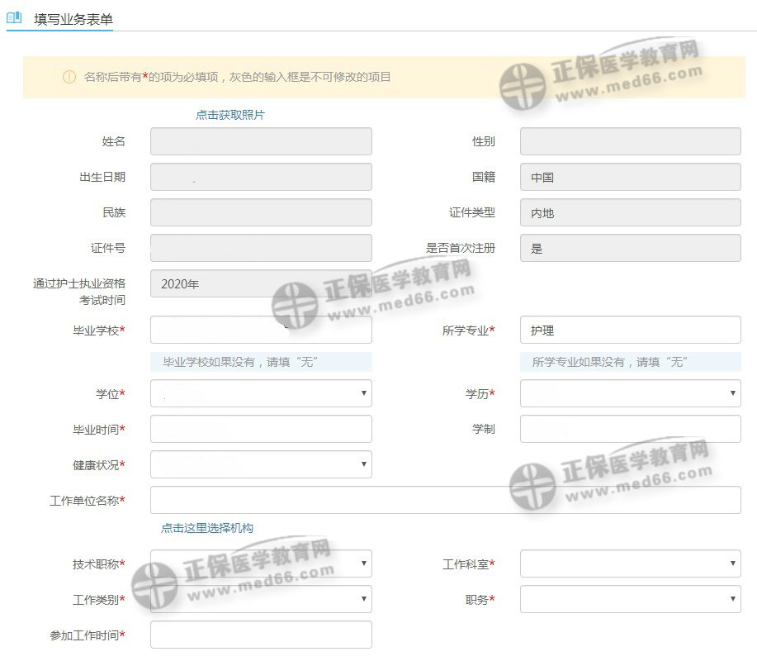Click the disabled 姓名 field
The height and width of the screenshot is (661, 757).
[x=261, y=141]
